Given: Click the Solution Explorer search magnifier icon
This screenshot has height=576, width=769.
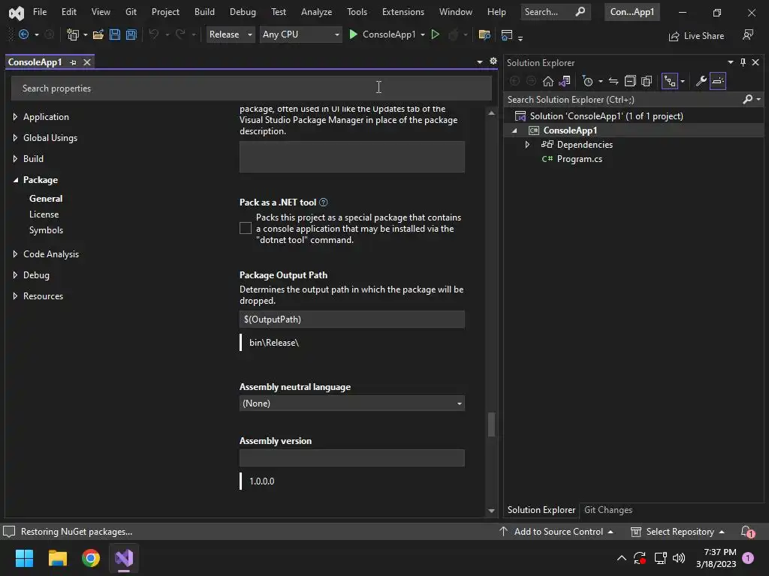Looking at the screenshot, I should [x=747, y=100].
